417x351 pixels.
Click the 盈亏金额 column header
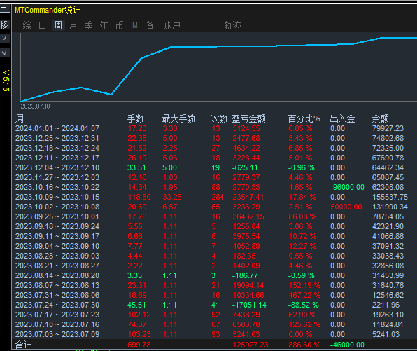(248, 118)
